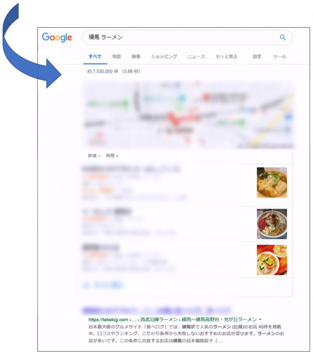The height and width of the screenshot is (357, 313).
Task: Open the ニュース tab
Action: pos(196,56)
